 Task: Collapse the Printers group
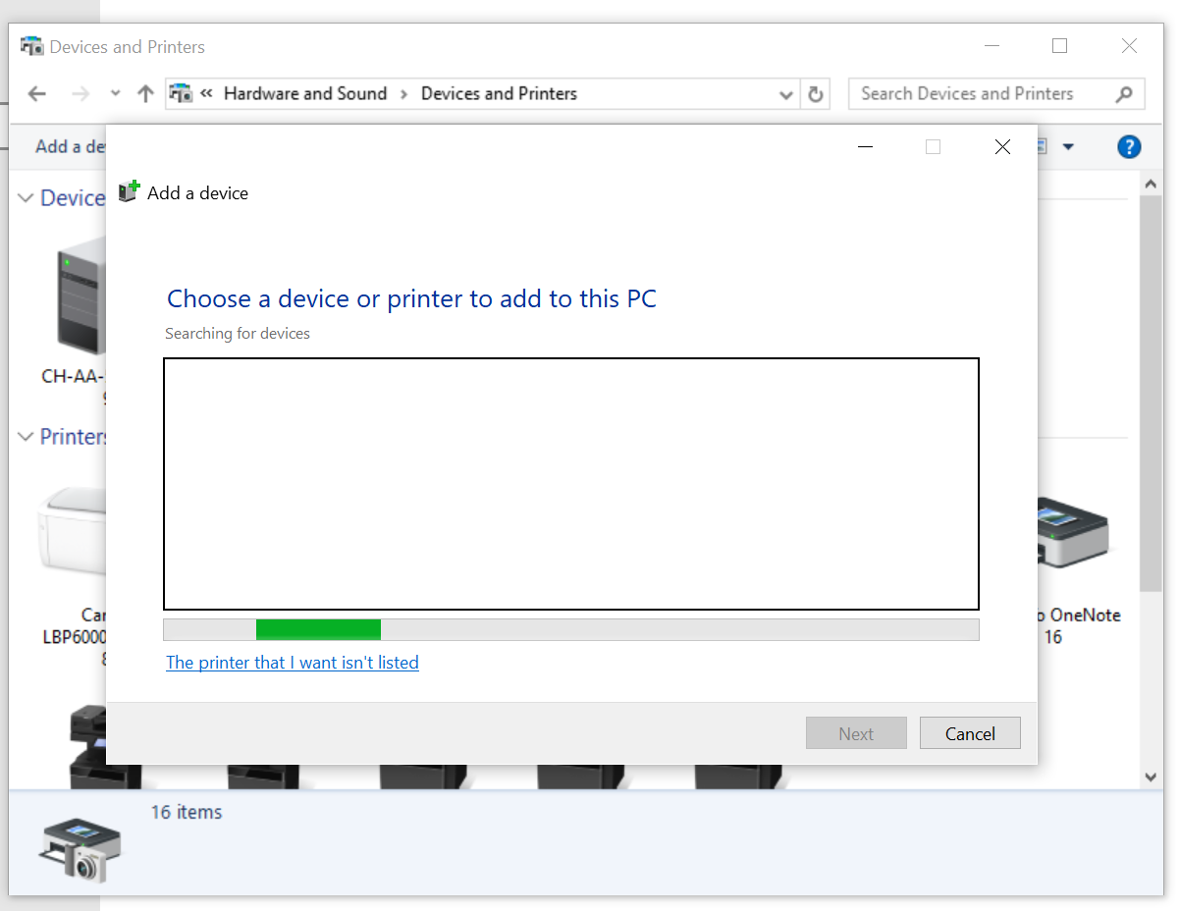(x=26, y=437)
